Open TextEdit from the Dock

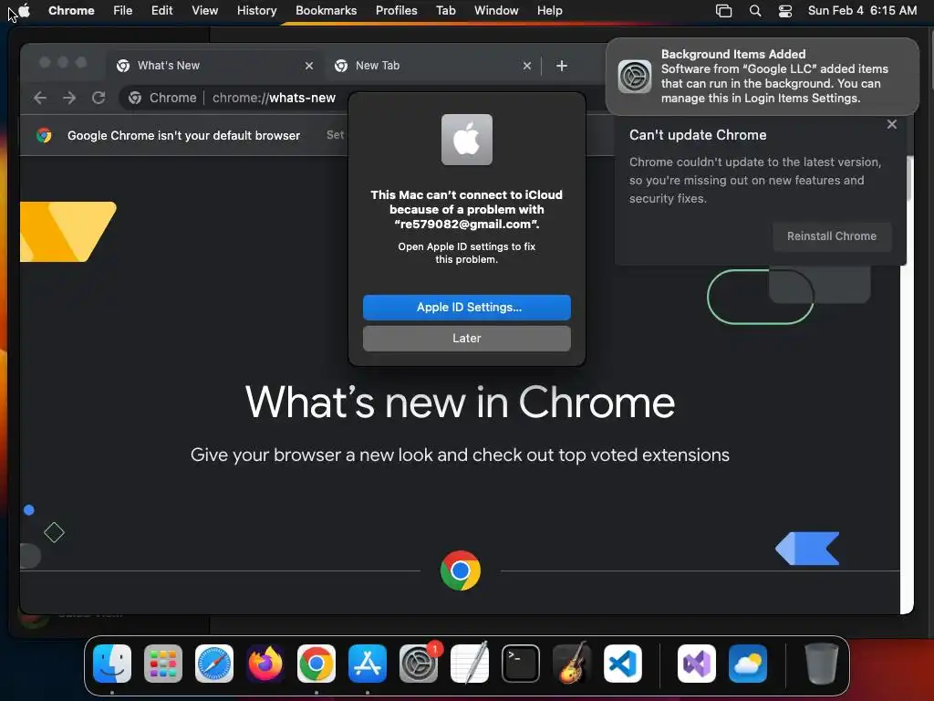point(470,664)
